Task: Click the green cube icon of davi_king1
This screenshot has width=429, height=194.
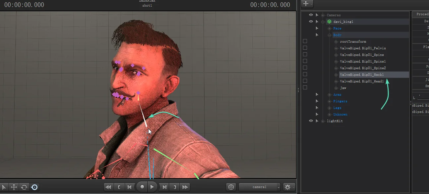Action: 330,22
